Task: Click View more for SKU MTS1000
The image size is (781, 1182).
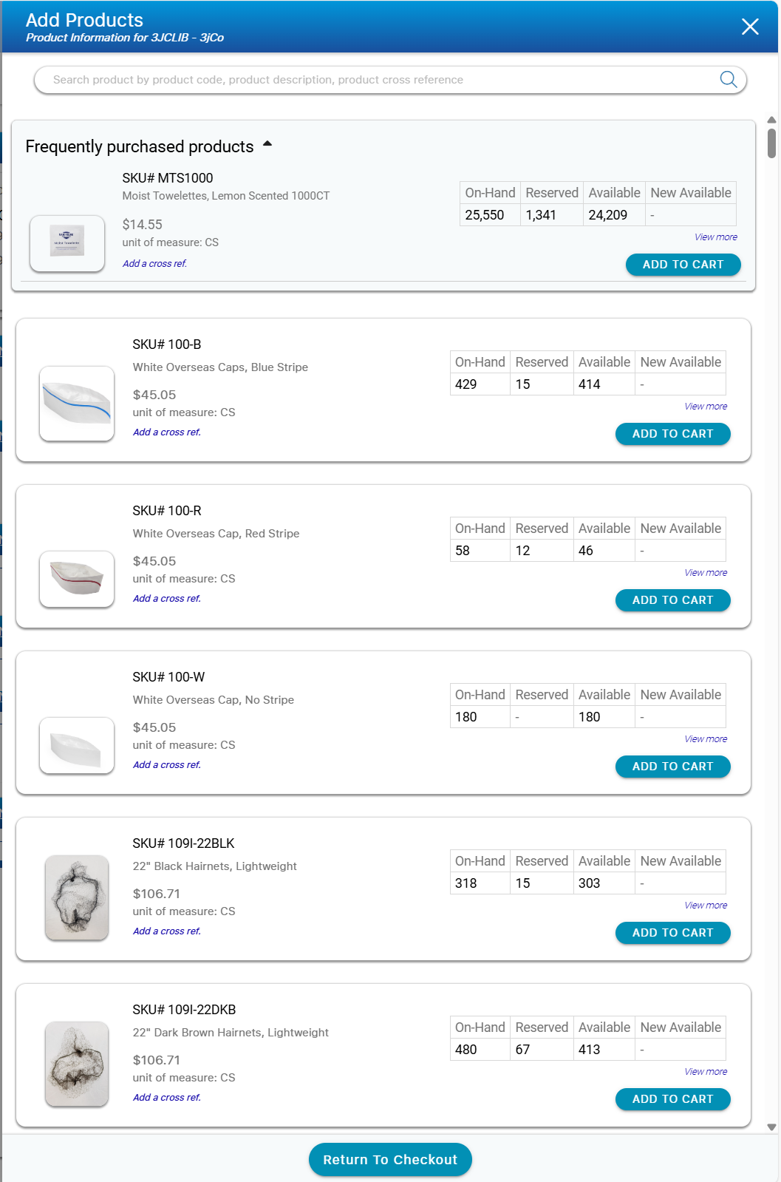Action: click(x=715, y=237)
